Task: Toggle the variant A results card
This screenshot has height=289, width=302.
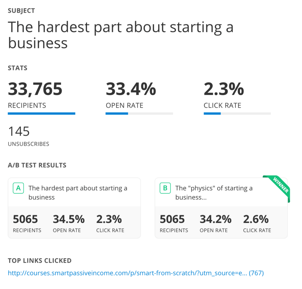Action: (74, 208)
